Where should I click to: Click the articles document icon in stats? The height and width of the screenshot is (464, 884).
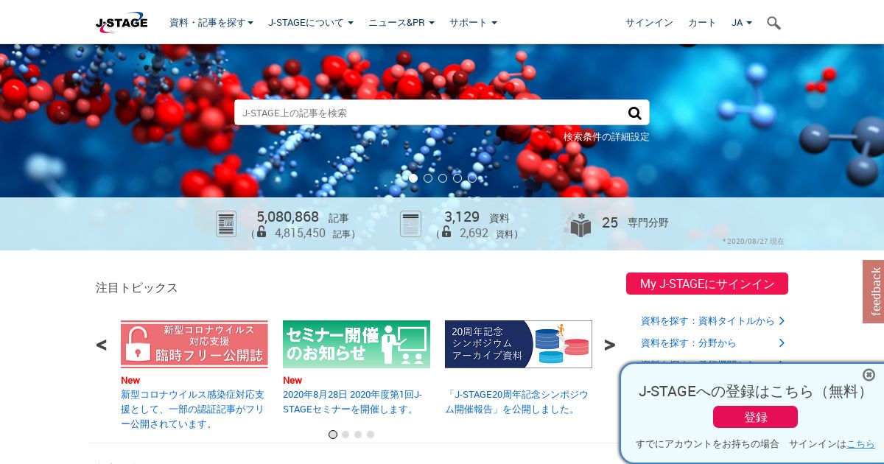[226, 224]
